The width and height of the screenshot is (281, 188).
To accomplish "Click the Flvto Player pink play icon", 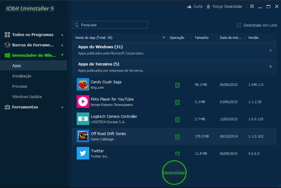I will [x=83, y=102].
